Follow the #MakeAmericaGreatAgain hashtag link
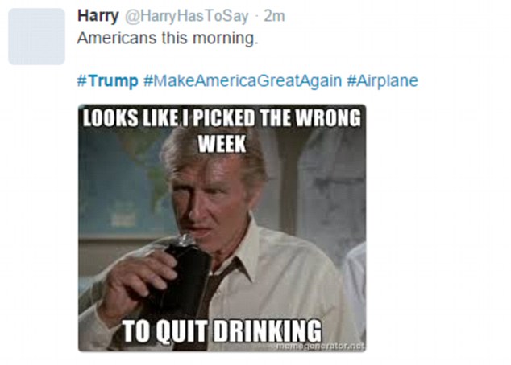The width and height of the screenshot is (511, 365). (x=242, y=81)
